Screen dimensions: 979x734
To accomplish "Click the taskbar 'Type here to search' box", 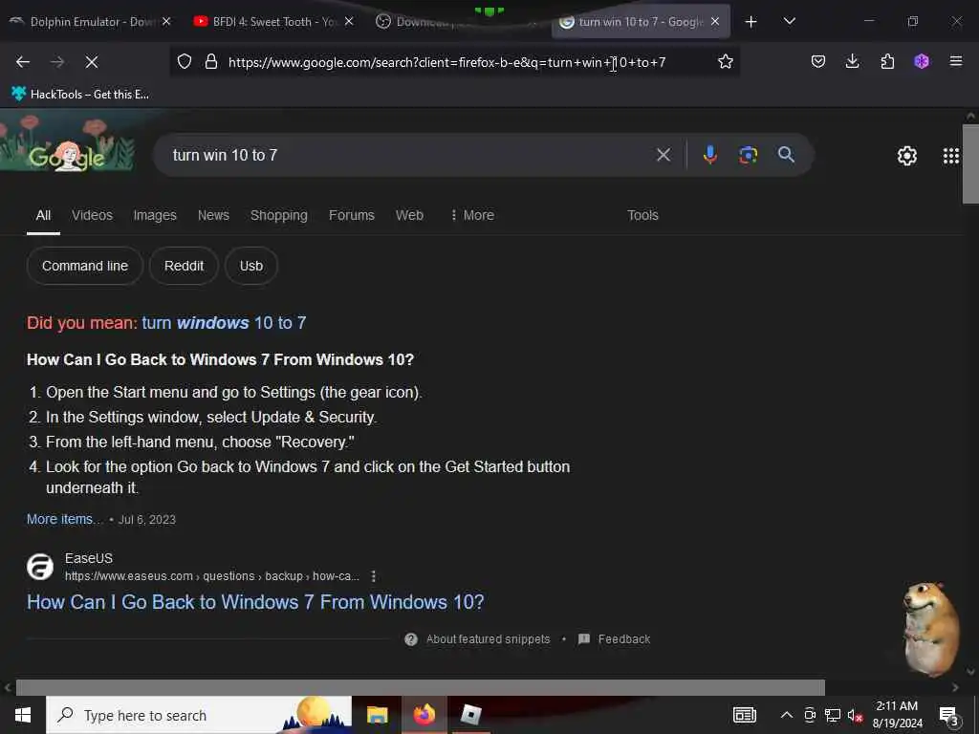I will pos(199,715).
